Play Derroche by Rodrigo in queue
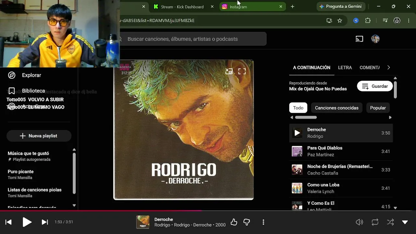Viewport: 416px width, 234px height. 341,133
